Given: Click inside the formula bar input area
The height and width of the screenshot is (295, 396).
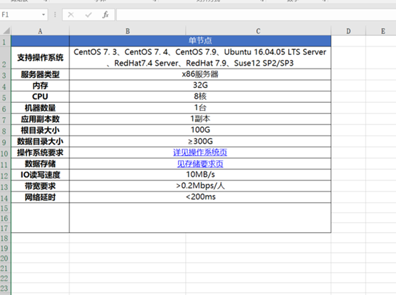Looking at the screenshot, I should point(256,15).
